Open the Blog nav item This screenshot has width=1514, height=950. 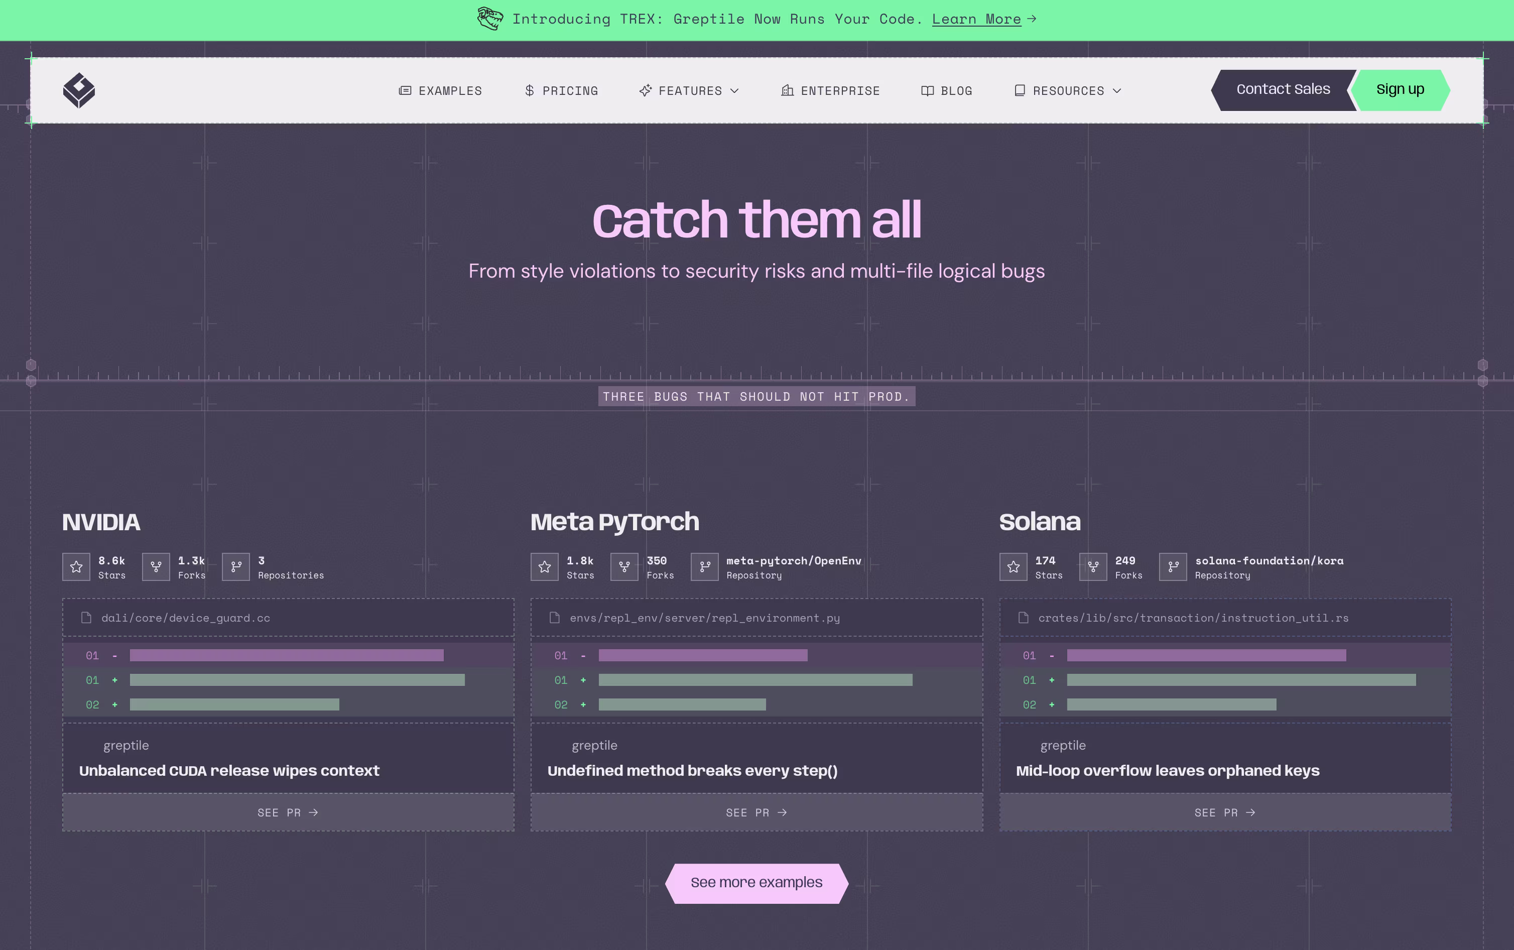pos(946,90)
